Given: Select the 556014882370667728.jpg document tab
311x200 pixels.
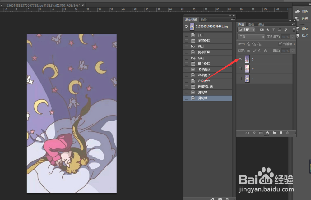Looking at the screenshot, I should 43,5.
